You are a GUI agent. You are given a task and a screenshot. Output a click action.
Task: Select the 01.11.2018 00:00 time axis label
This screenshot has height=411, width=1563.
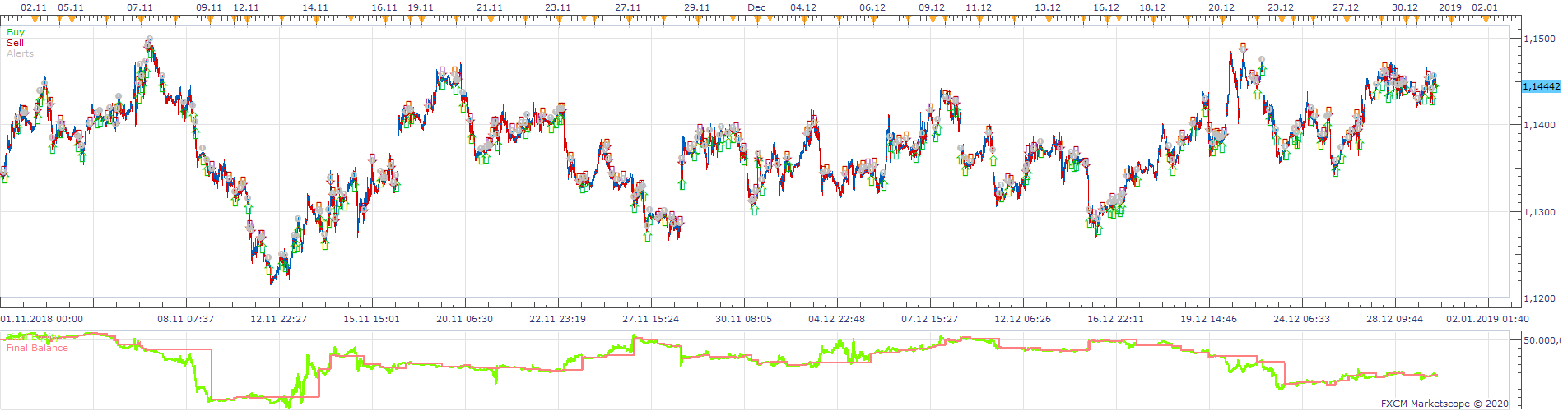[42, 319]
